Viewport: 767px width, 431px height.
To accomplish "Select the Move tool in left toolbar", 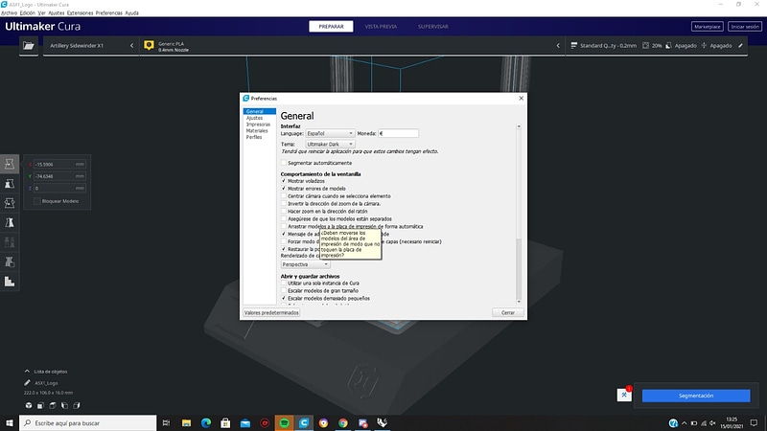I will pos(10,164).
